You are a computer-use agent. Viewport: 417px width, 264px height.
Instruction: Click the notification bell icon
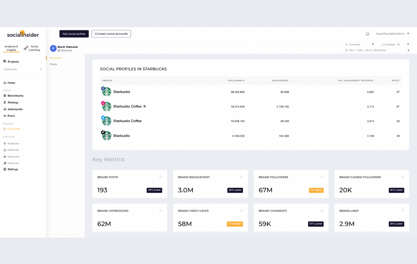[x=367, y=34]
